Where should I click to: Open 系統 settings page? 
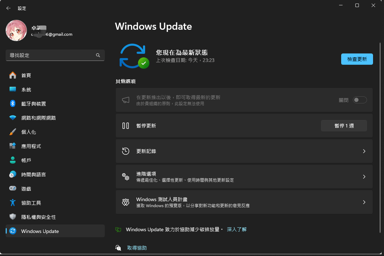click(26, 90)
